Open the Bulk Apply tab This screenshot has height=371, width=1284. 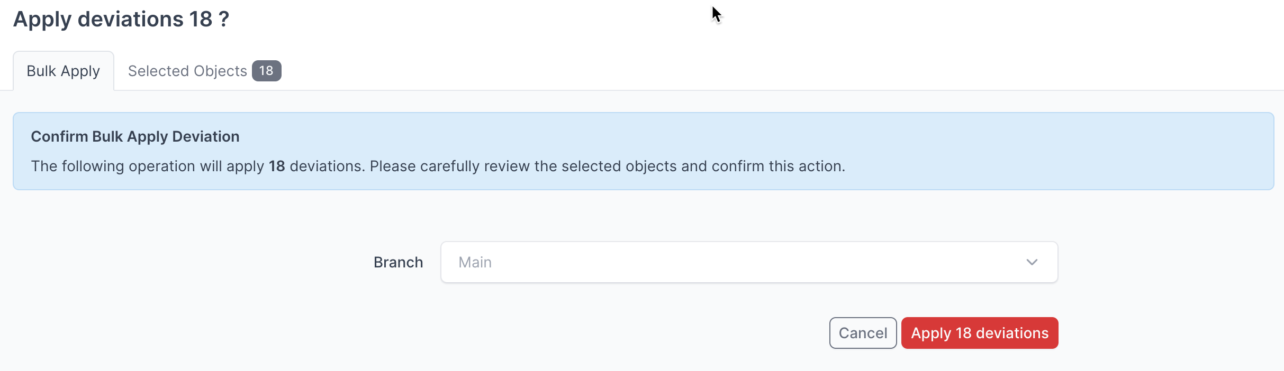point(62,70)
